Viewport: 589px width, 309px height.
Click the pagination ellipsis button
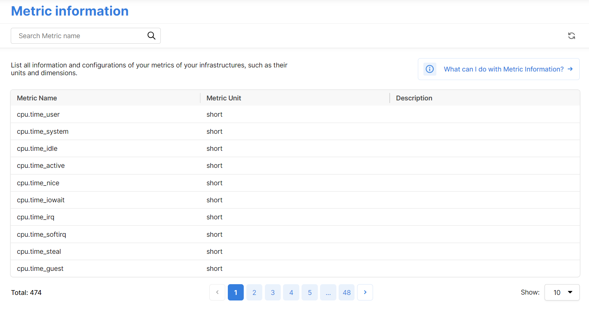pos(328,292)
